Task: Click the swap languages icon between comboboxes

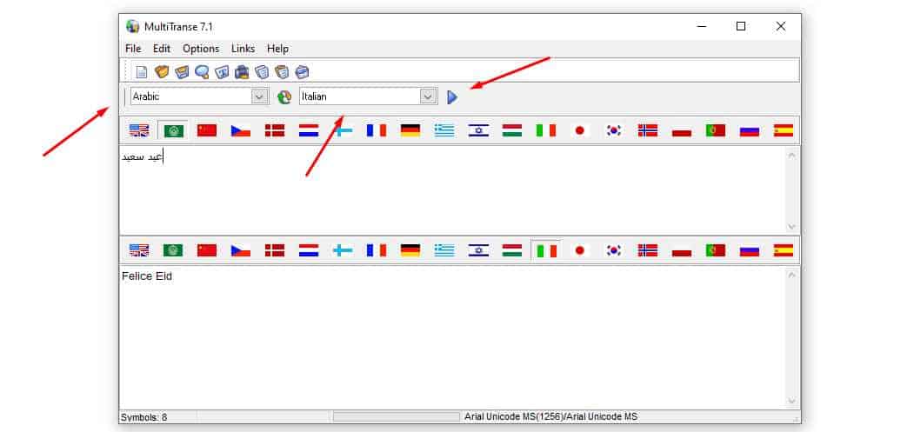Action: 284,96
